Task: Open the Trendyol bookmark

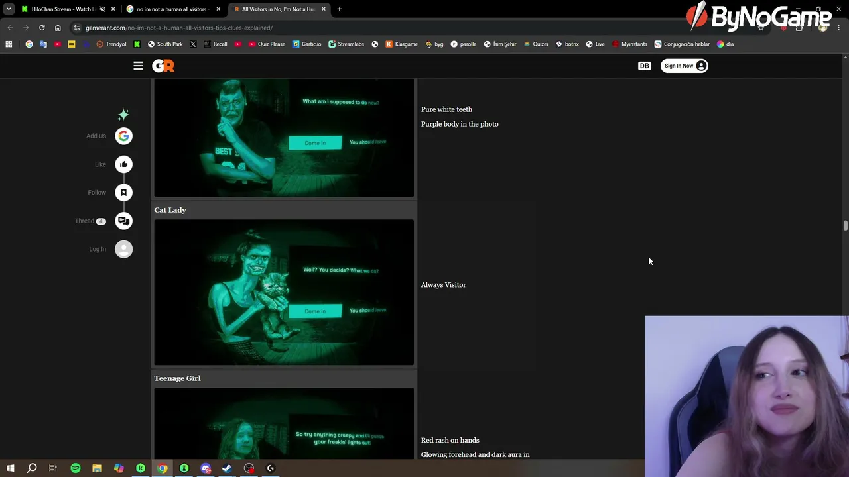Action: 111,44
